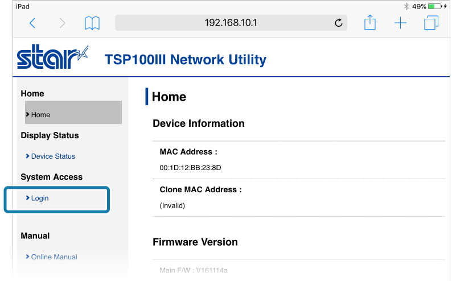This screenshot has height=281, width=452.
Task: Open the Login link under System Access
Action: [40, 198]
